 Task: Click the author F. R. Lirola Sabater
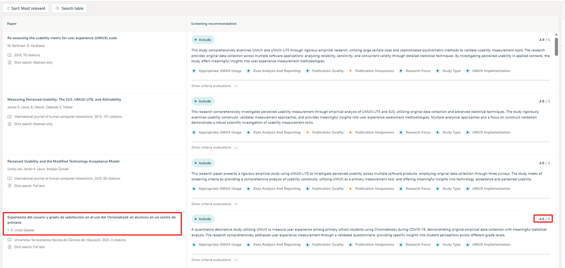tap(21, 230)
